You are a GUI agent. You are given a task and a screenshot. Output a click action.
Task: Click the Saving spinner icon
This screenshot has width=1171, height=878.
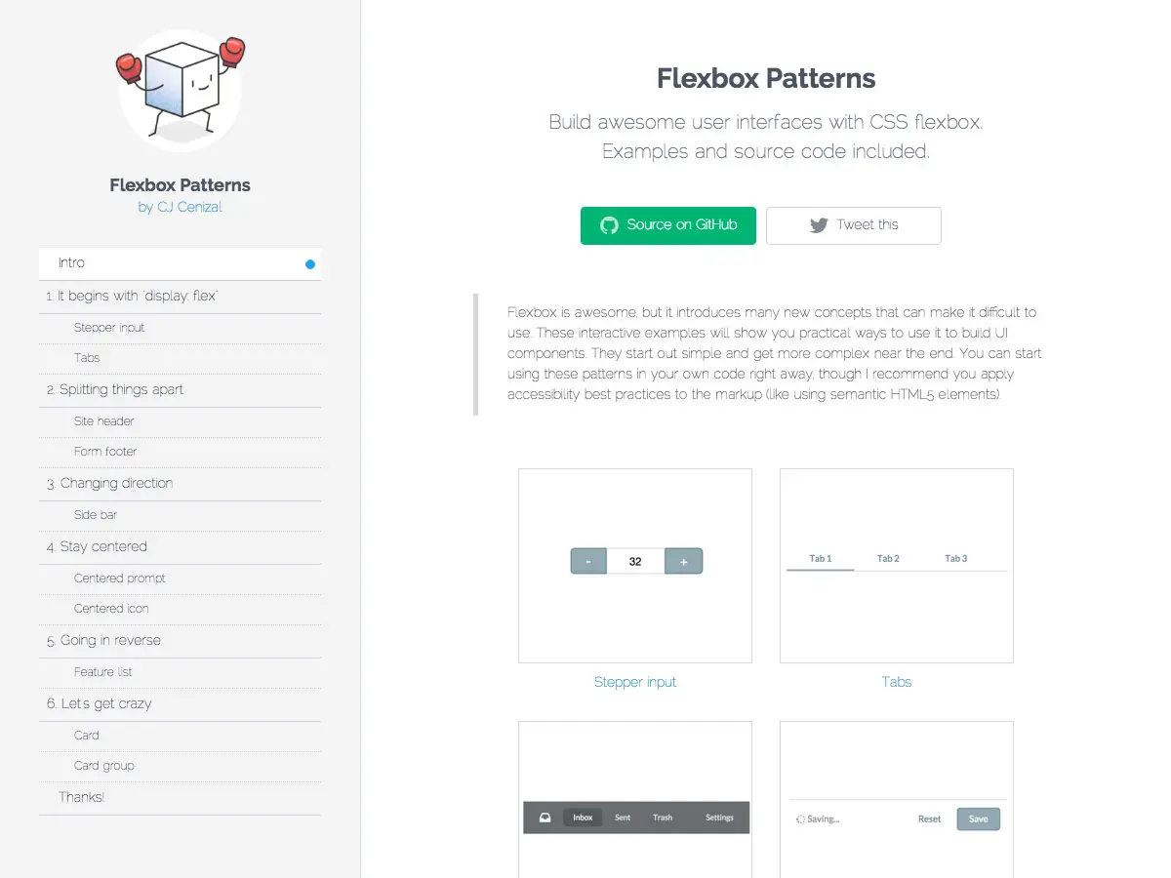[x=800, y=819]
